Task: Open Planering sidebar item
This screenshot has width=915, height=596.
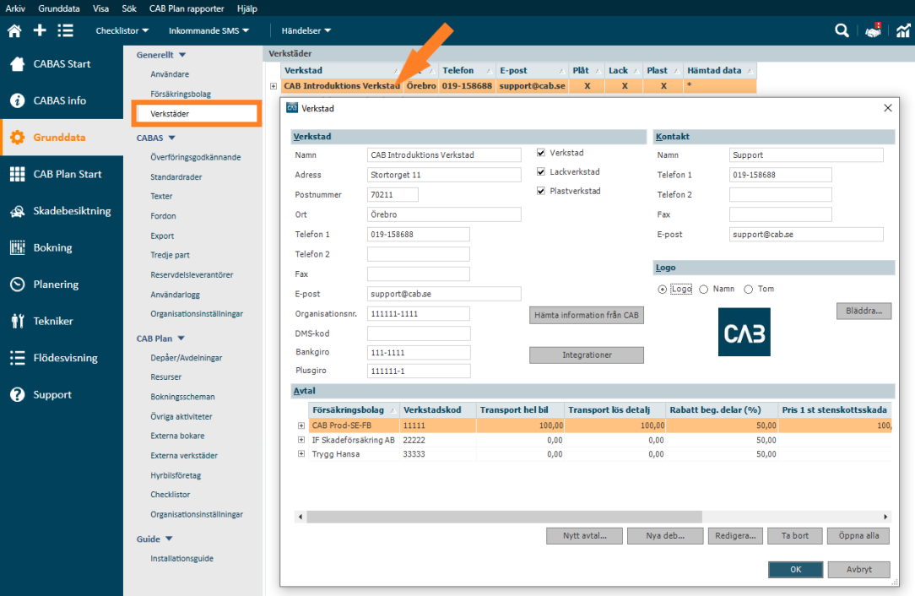Action: [x=62, y=284]
